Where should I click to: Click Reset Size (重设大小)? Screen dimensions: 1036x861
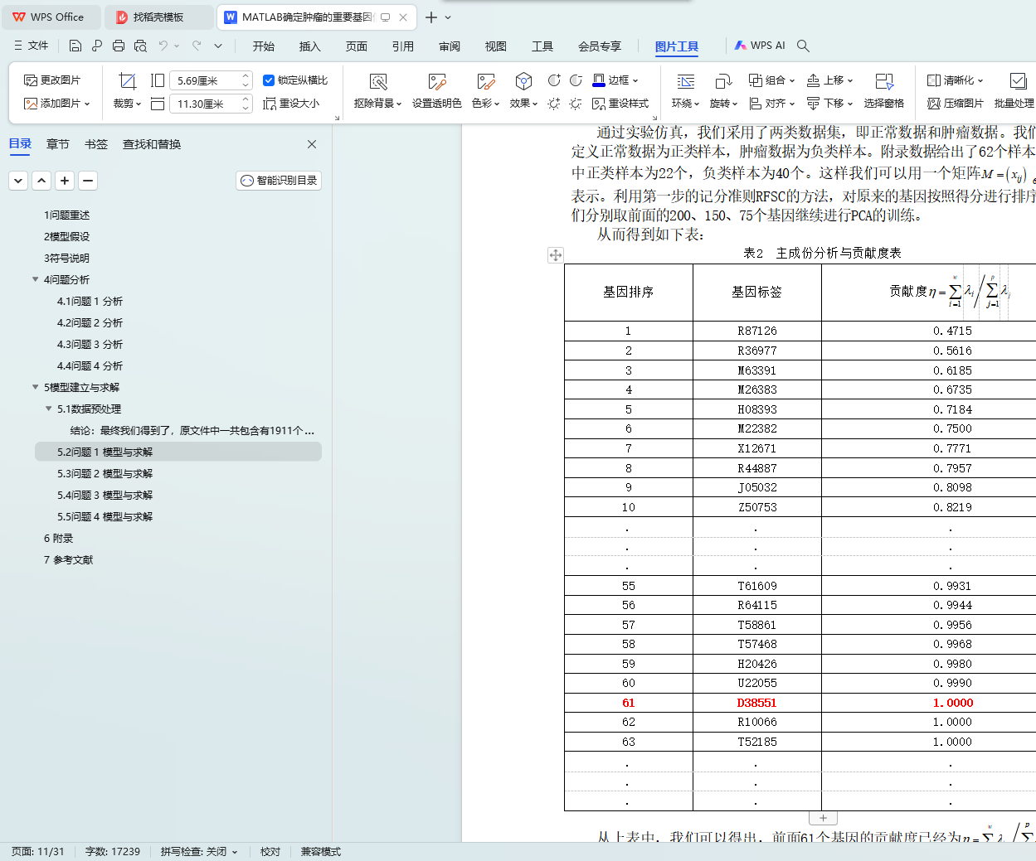(x=291, y=104)
